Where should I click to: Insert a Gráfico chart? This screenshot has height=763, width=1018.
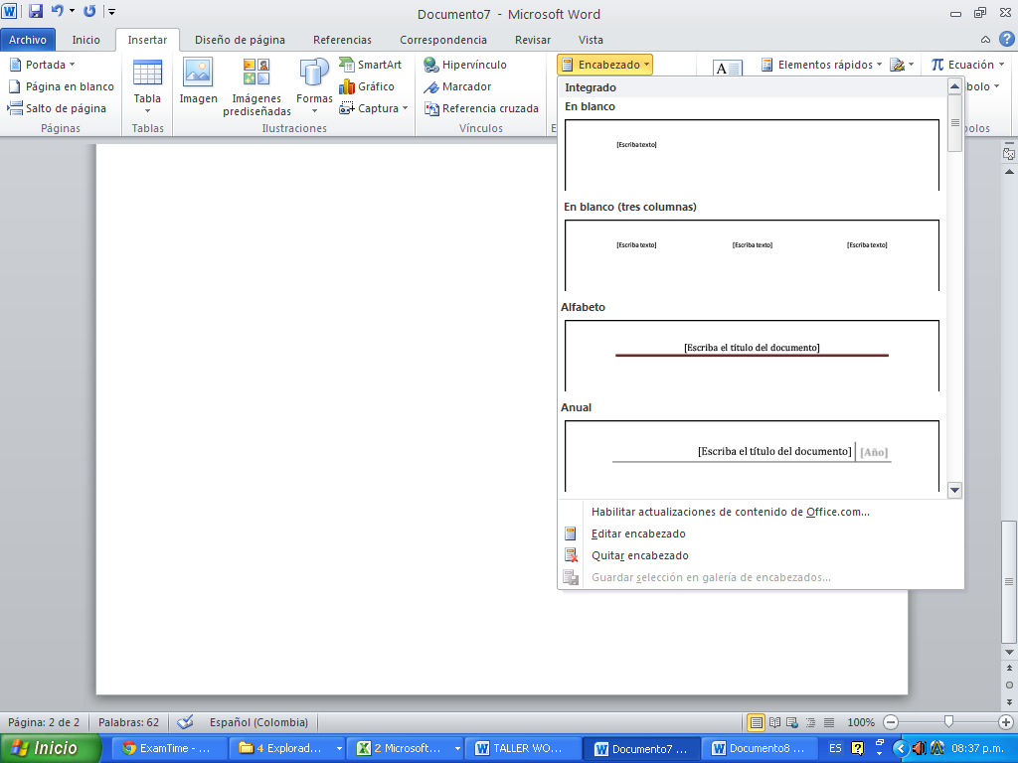[367, 86]
